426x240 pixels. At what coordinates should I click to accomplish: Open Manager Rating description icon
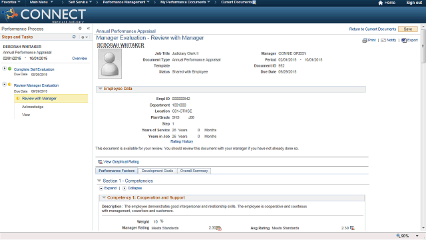219,228
